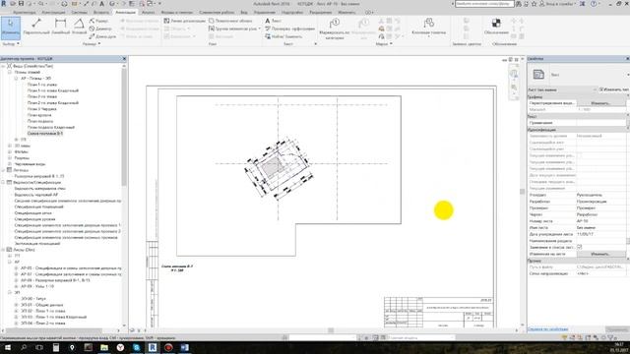Image resolution: width=630 pixels, height=354 pixels.
Task: Open the Manage (Управление) ribbon tab
Action: [264, 13]
